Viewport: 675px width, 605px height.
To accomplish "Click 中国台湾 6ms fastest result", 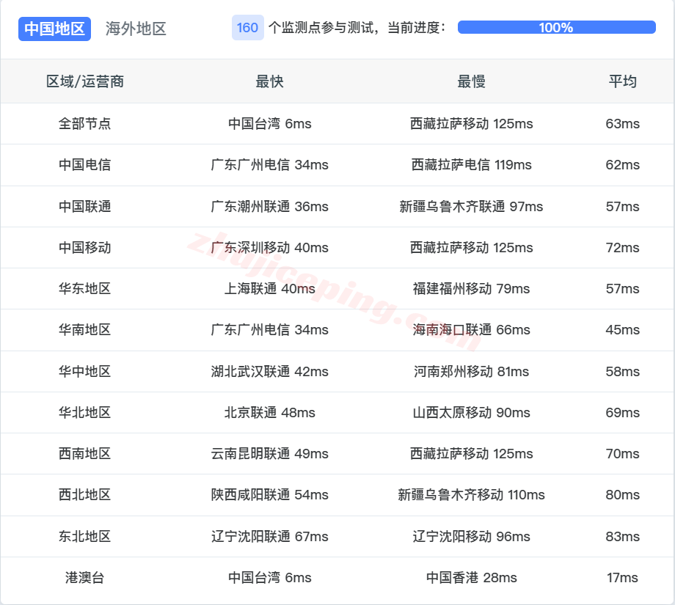I will 271,124.
